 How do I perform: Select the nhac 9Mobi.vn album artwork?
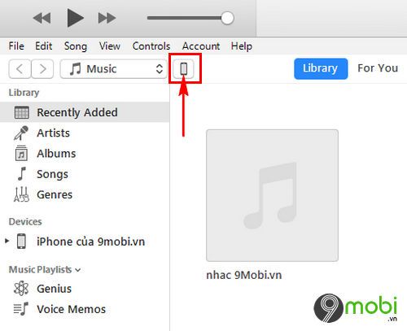[x=272, y=195]
